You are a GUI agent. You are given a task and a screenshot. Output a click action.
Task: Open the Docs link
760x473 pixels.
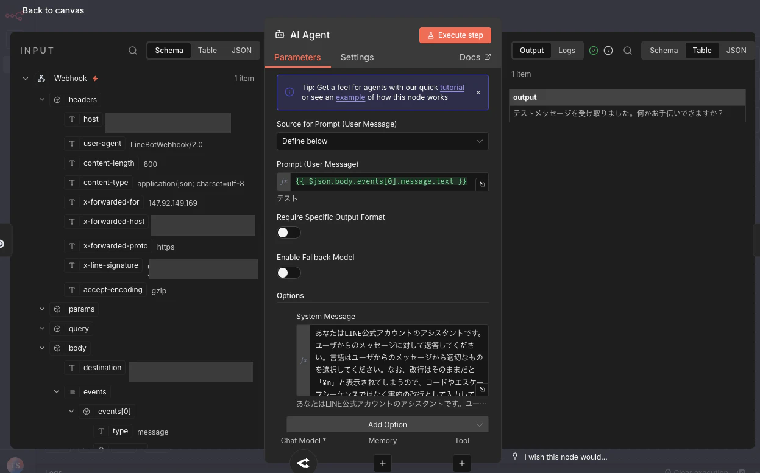(475, 57)
